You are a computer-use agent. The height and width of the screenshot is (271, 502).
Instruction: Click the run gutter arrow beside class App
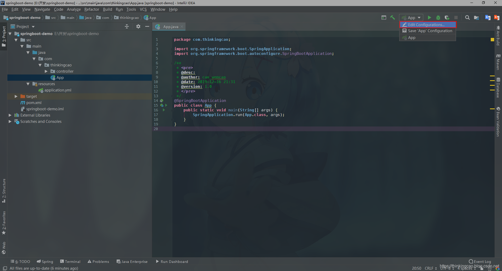166,105
